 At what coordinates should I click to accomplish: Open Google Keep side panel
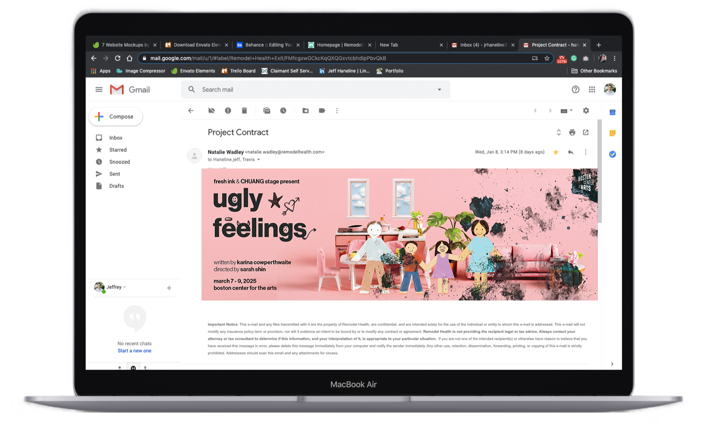(613, 133)
